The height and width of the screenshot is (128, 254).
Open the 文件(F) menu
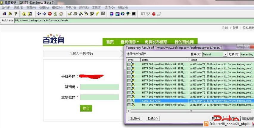click(6, 8)
